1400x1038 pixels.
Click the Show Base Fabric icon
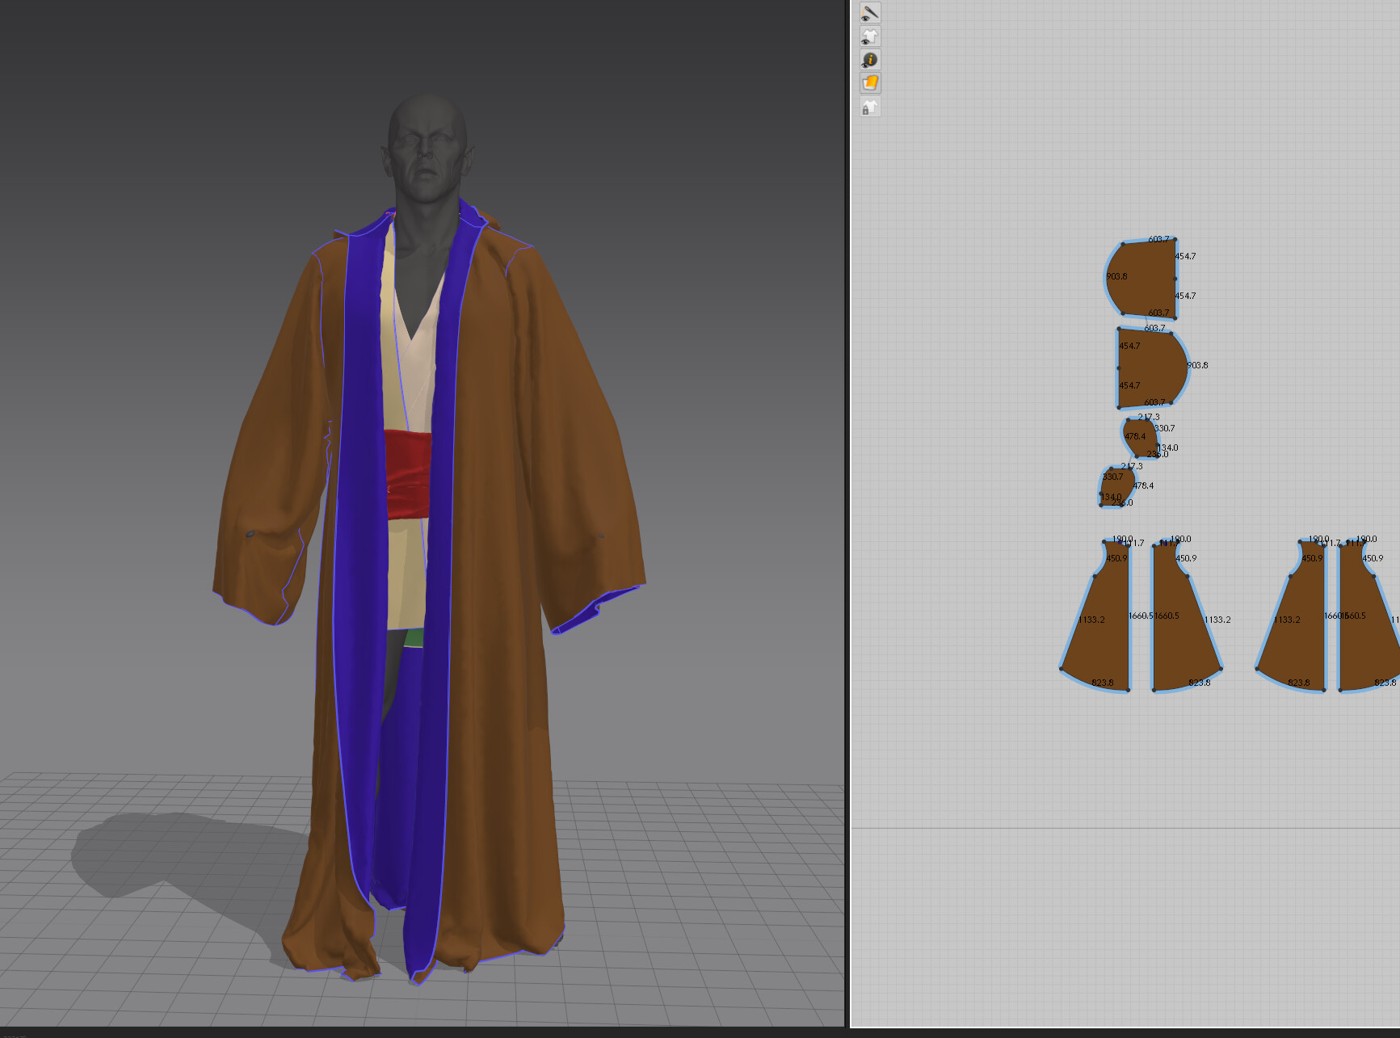(870, 81)
